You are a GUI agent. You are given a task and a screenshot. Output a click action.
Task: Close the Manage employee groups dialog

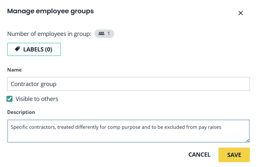tap(240, 13)
